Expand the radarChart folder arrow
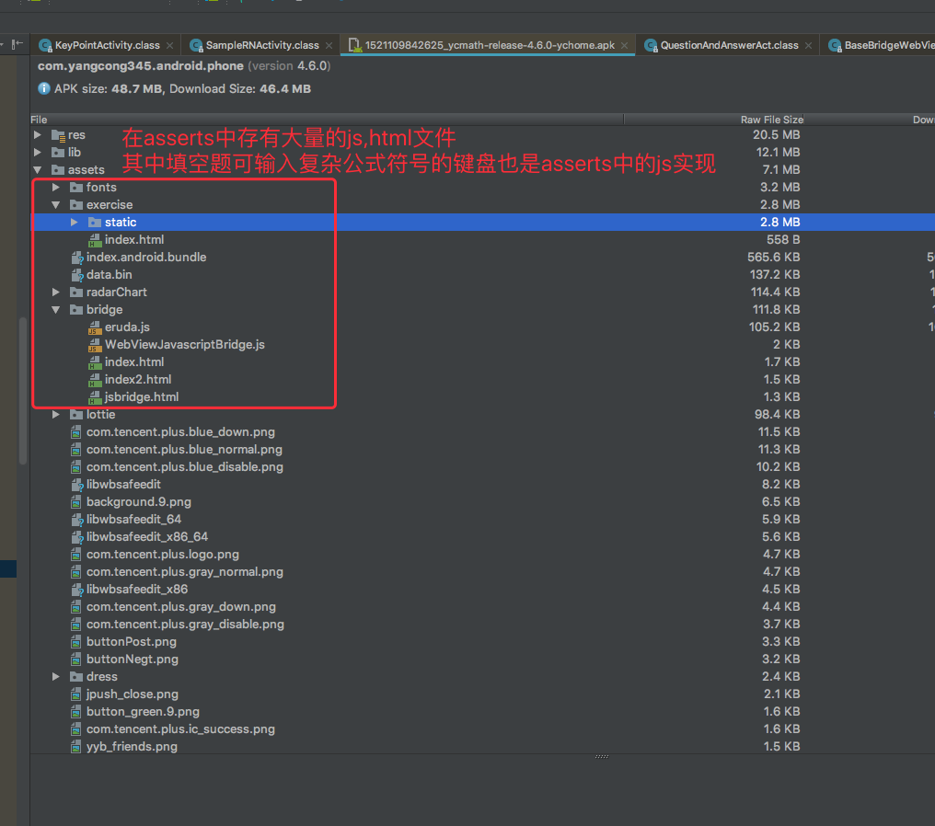Viewport: 935px width, 826px height. click(56, 292)
